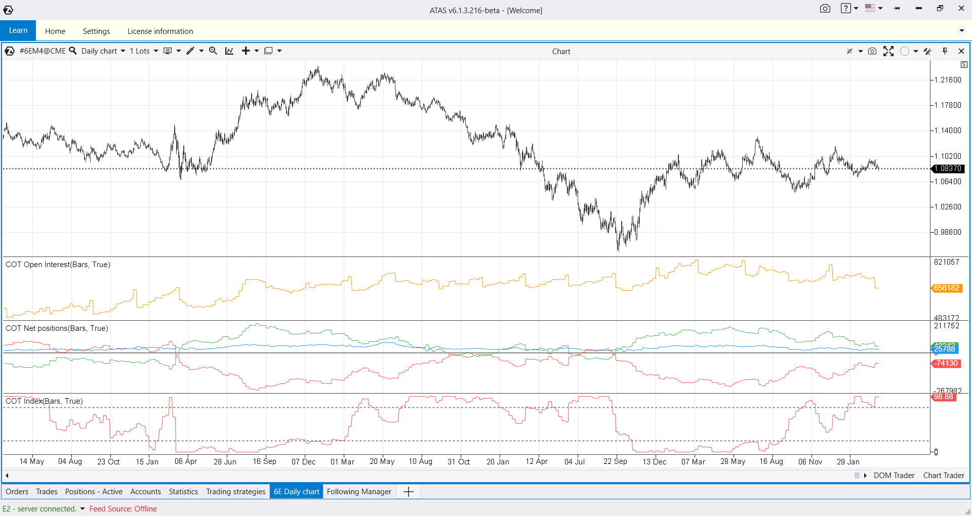
Task: Open the white circle color selector
Action: 905,51
